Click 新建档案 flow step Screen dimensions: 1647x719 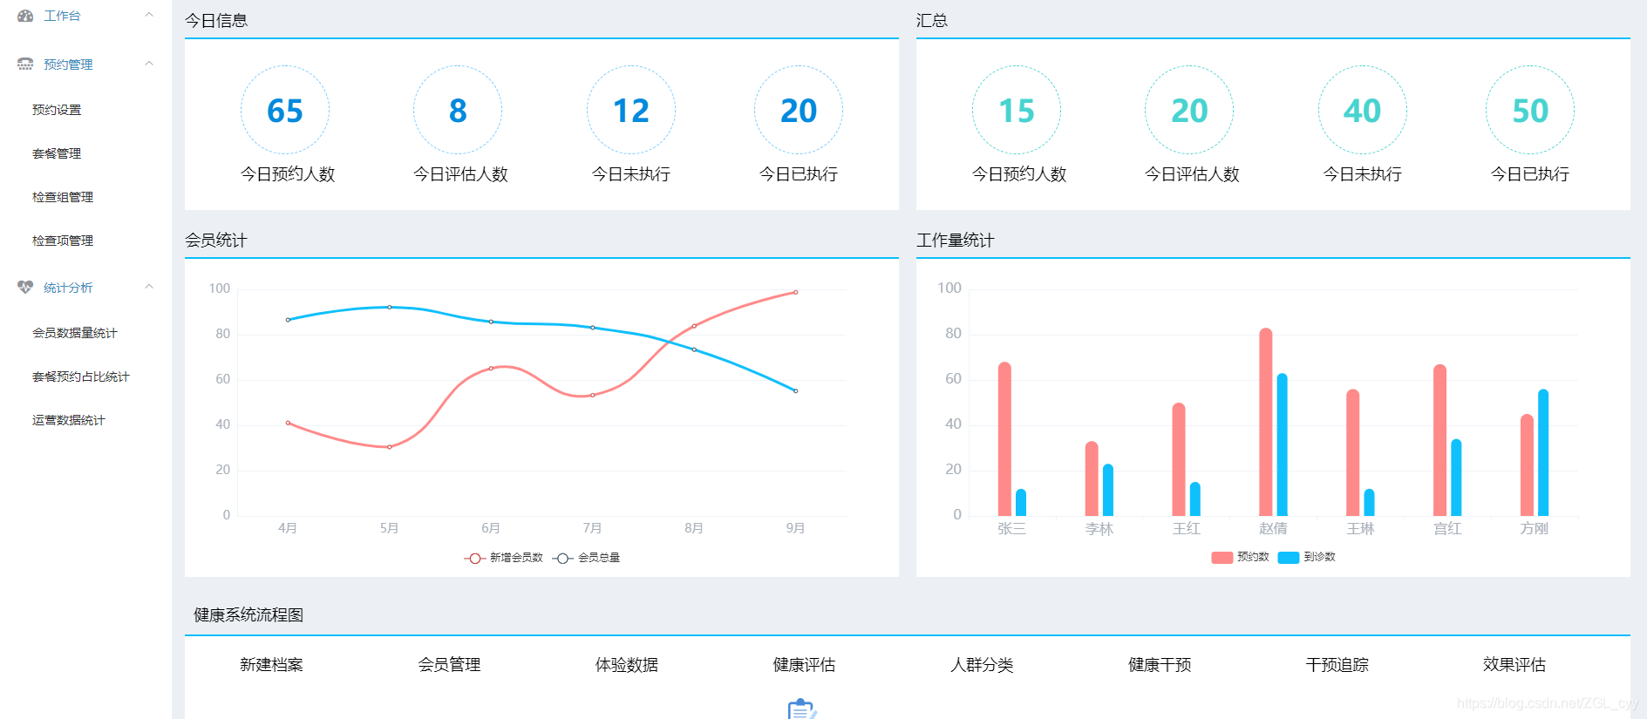pyautogui.click(x=272, y=665)
